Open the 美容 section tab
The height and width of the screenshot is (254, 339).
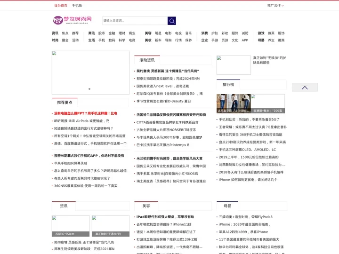tap(146, 206)
